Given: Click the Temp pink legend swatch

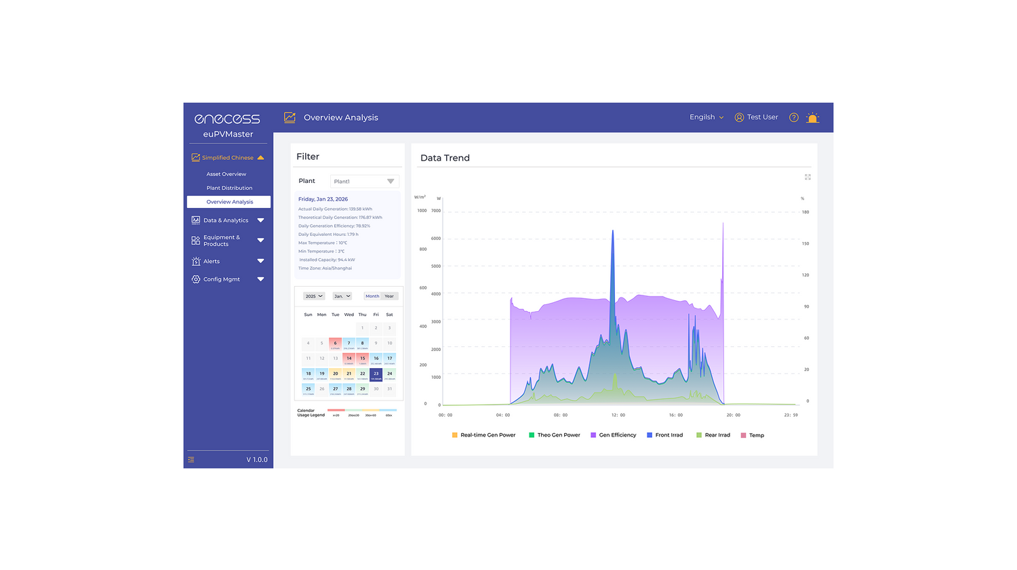Looking at the screenshot, I should pyautogui.click(x=743, y=435).
